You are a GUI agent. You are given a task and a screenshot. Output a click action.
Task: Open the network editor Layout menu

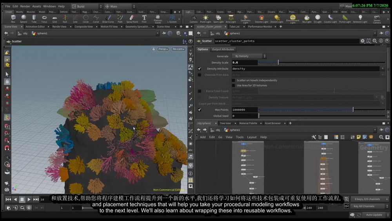coord(252,137)
